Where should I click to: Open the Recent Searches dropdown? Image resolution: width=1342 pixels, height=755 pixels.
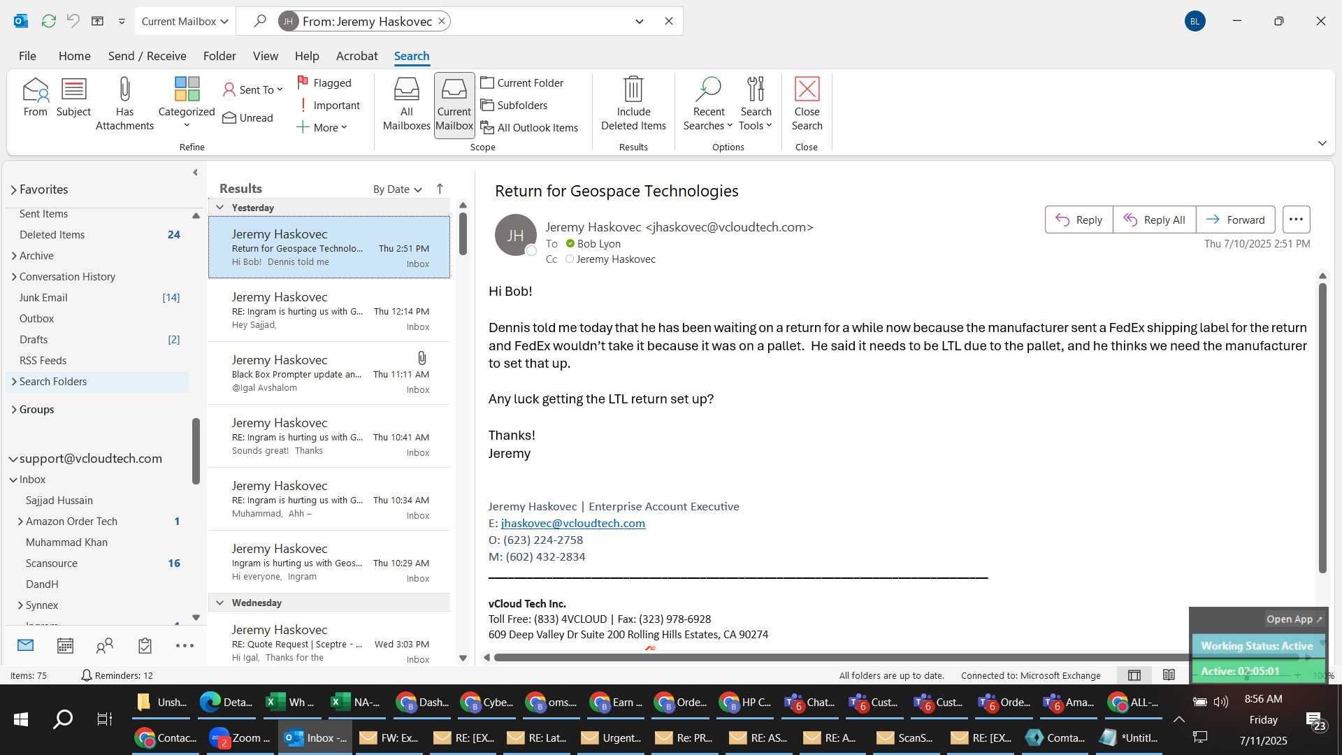[708, 104]
